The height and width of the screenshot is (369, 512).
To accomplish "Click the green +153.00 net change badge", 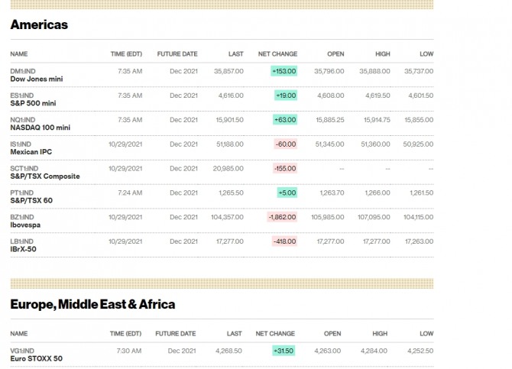I will pyautogui.click(x=284, y=71).
